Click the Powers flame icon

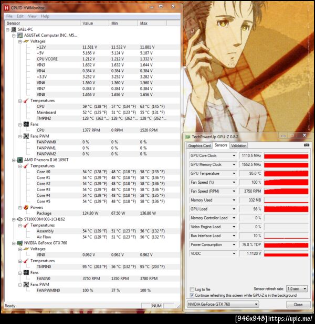coord(26,207)
